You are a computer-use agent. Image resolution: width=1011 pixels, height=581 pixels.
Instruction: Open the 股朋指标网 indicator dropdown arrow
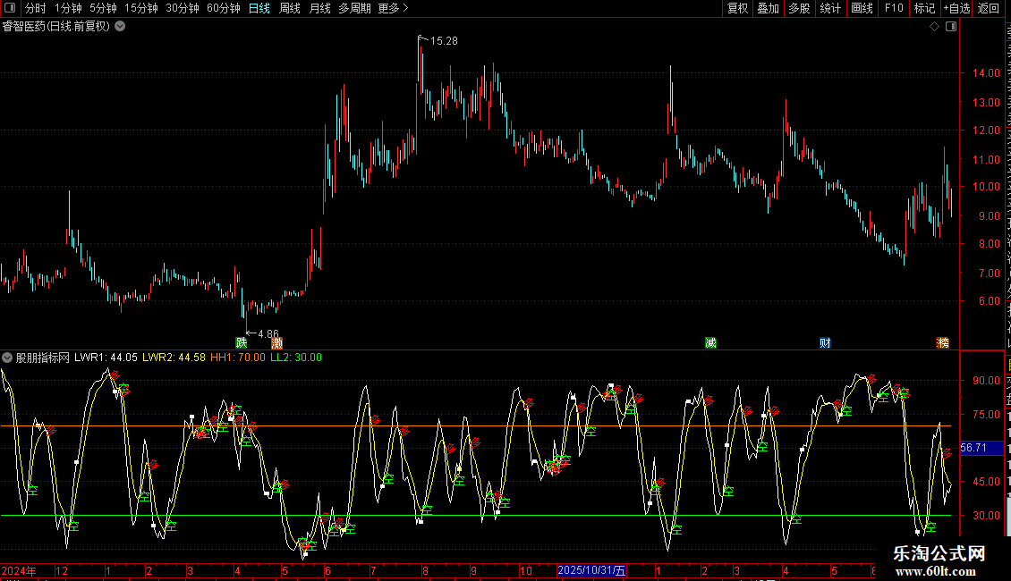7,358
